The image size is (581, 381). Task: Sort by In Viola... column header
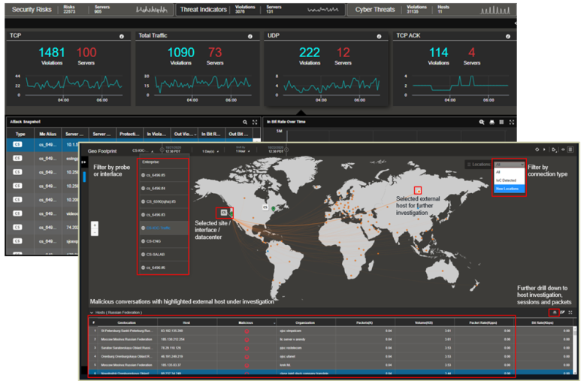pyautogui.click(x=157, y=134)
